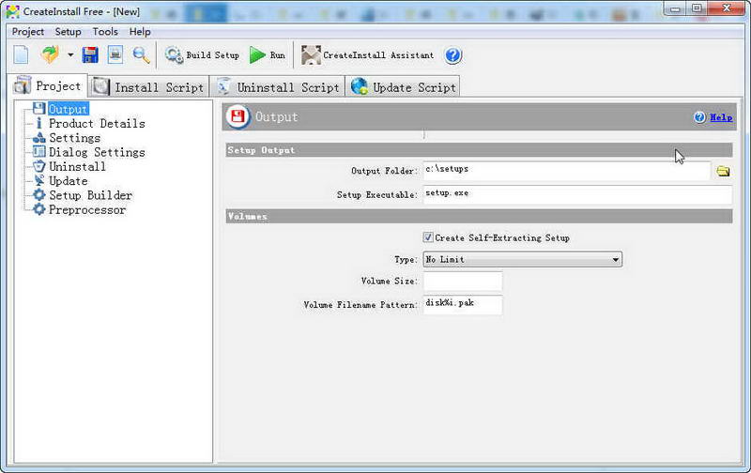
Task: Switch to Update Script tab
Action: (x=404, y=87)
